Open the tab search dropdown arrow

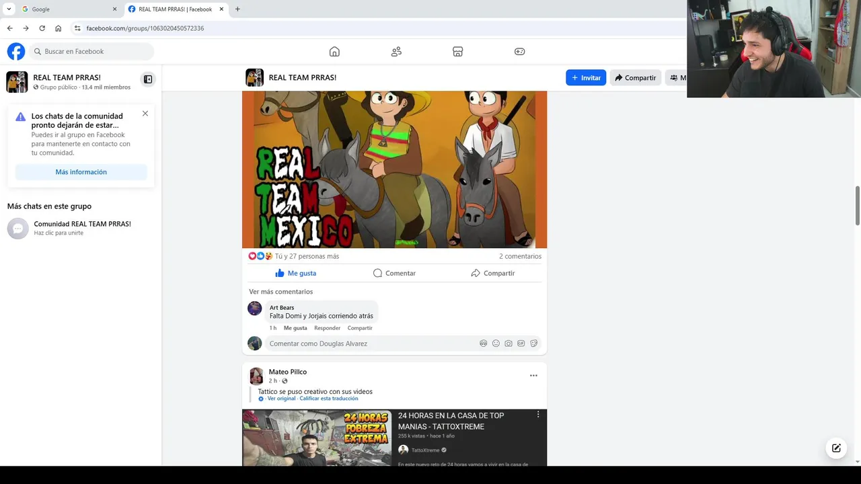pos(9,9)
